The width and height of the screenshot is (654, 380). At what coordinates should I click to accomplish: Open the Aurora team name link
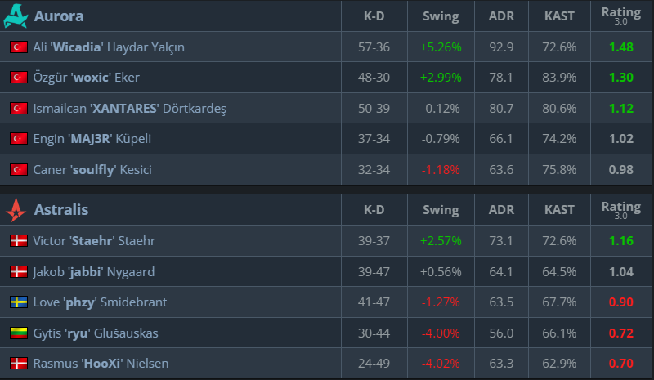[59, 16]
